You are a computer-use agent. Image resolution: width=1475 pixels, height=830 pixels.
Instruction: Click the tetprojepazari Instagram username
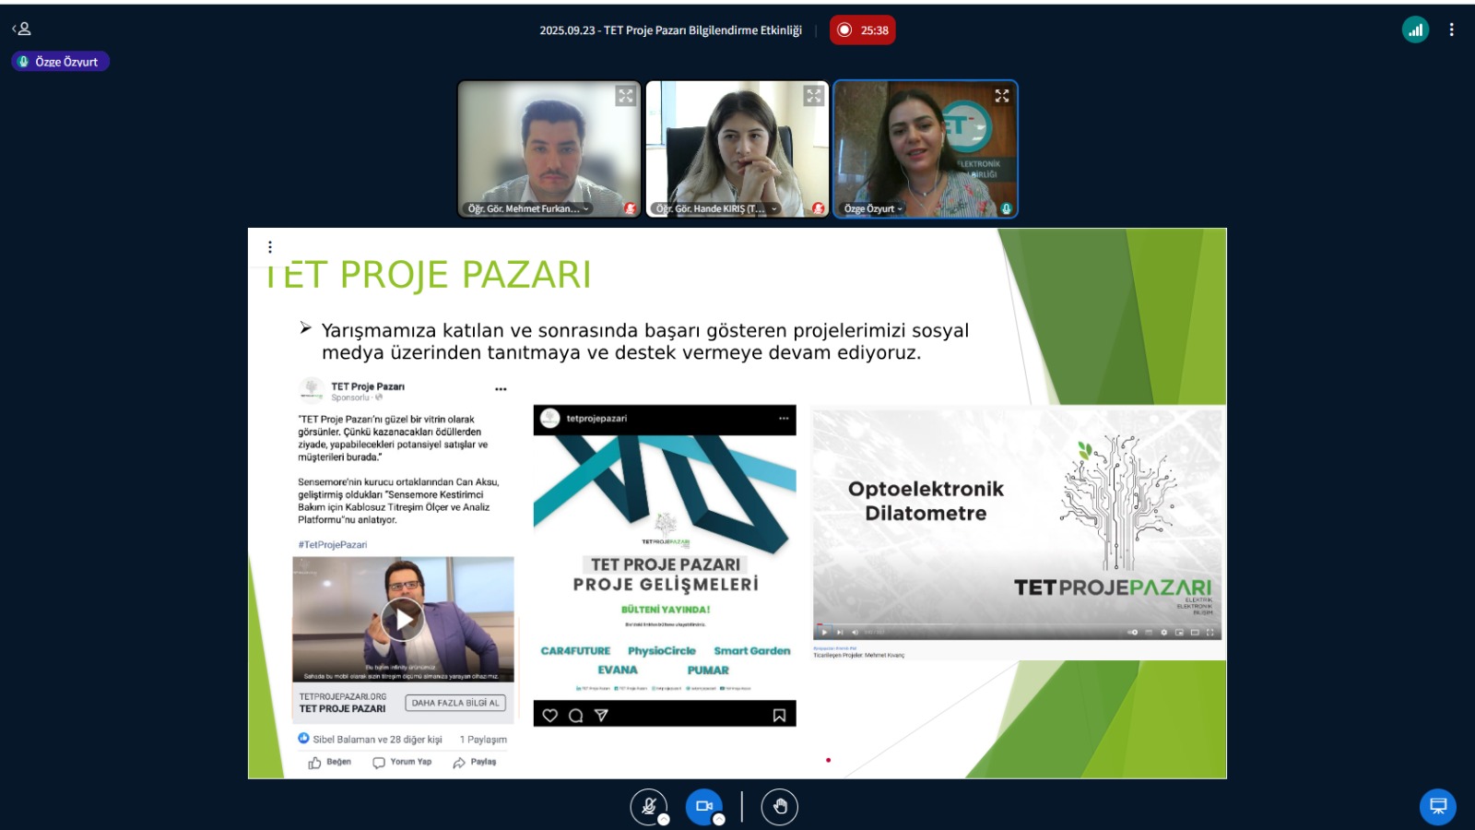pos(596,419)
